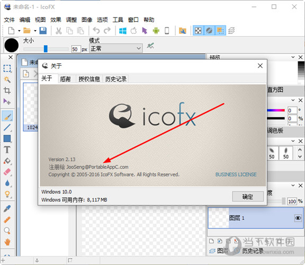This screenshot has height=265, width=305.
Task: Select the magnifier zoom tool
Action: pyautogui.click(x=7, y=231)
